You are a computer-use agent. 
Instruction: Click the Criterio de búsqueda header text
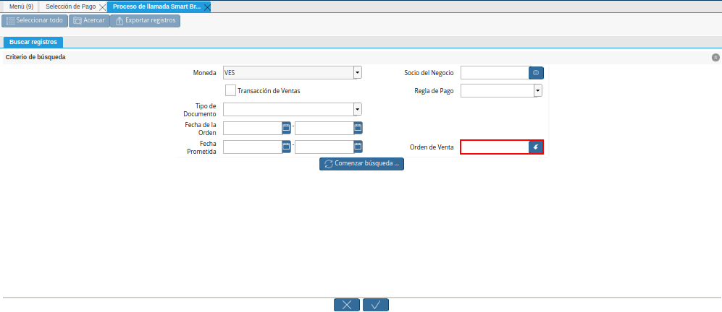tap(35, 58)
